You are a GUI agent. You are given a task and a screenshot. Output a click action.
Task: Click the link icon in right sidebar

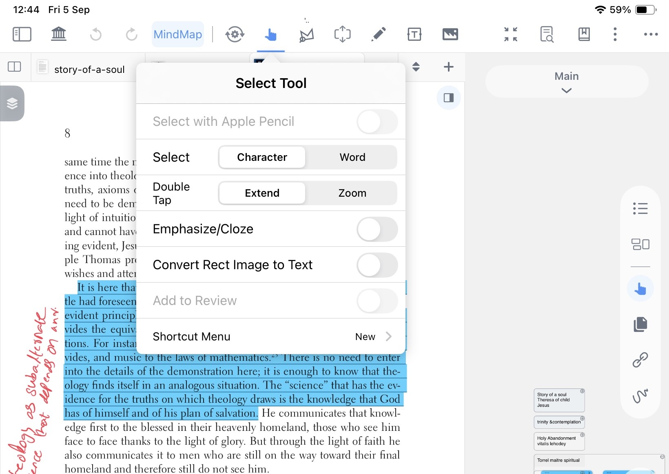[x=640, y=360]
